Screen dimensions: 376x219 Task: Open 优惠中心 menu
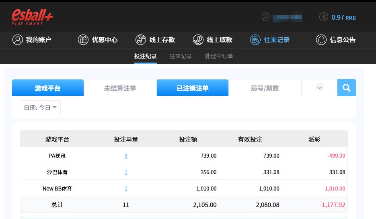coord(105,40)
